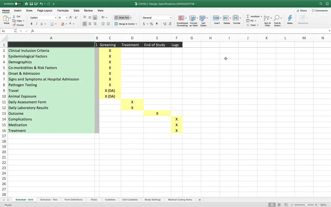Click the Paste clipboard icon
The image size is (331, 207).
pyautogui.click(x=6, y=18)
